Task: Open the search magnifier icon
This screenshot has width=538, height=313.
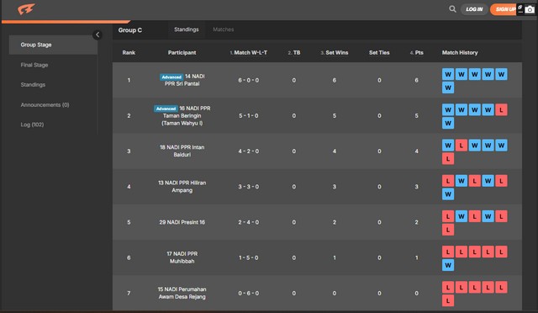Action: tap(452, 9)
